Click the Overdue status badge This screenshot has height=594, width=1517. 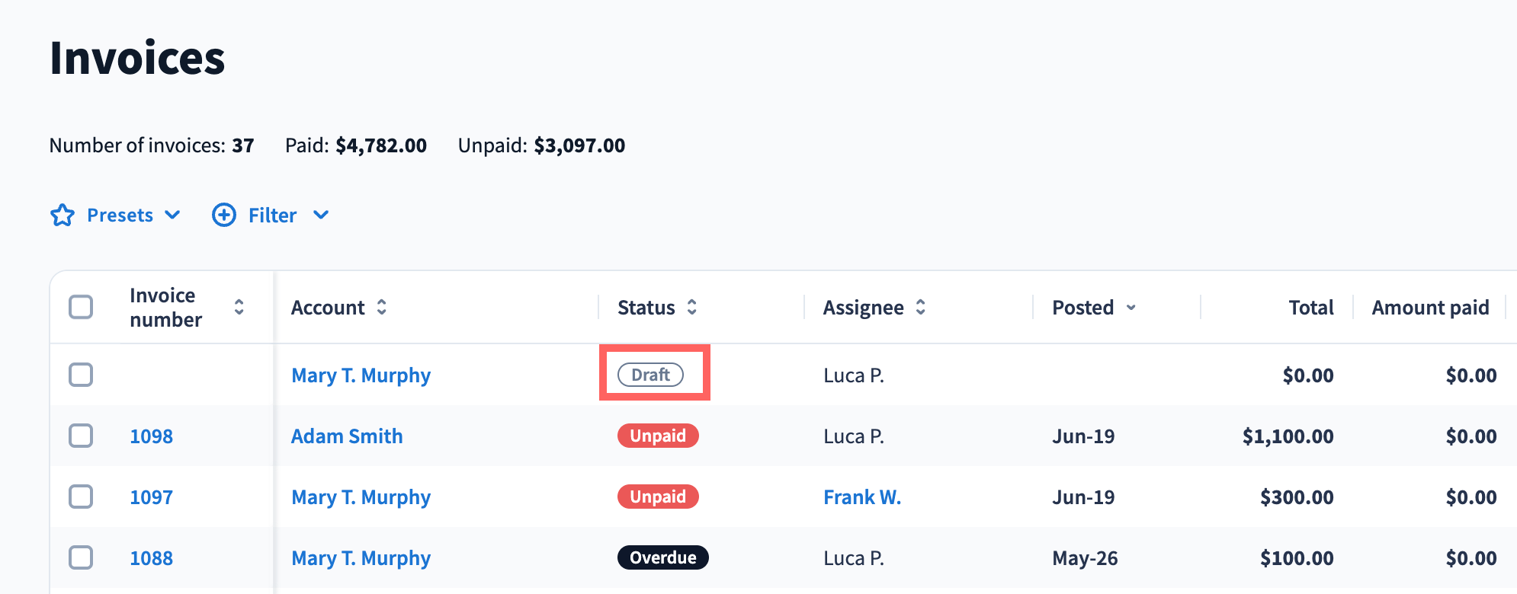pyautogui.click(x=663, y=557)
